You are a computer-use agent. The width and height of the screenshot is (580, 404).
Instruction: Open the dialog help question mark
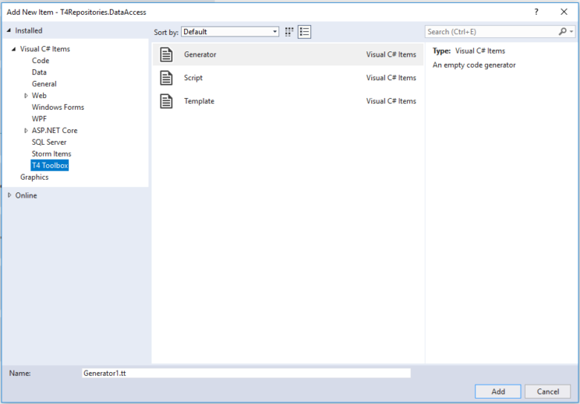click(x=536, y=12)
